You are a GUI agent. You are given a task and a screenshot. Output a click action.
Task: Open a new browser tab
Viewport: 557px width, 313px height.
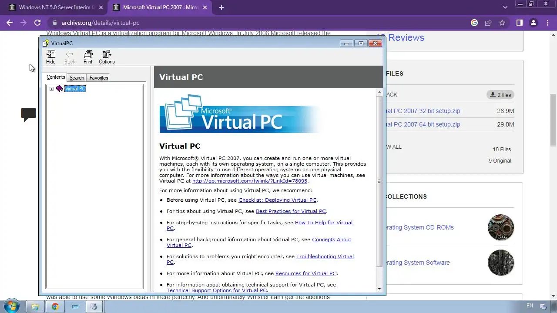tap(221, 7)
